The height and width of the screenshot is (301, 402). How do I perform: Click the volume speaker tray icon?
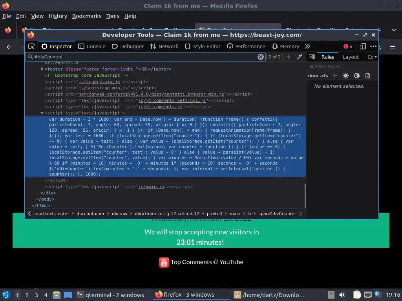342,295
